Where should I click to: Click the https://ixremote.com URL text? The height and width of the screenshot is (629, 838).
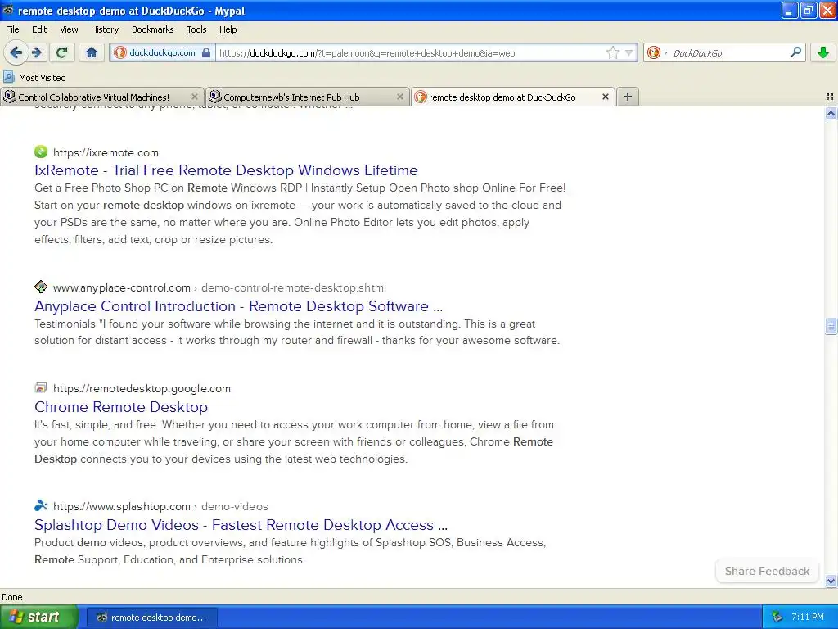click(106, 152)
